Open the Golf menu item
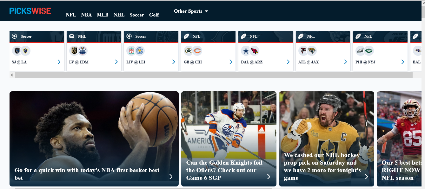The image size is (425, 189). (x=154, y=15)
